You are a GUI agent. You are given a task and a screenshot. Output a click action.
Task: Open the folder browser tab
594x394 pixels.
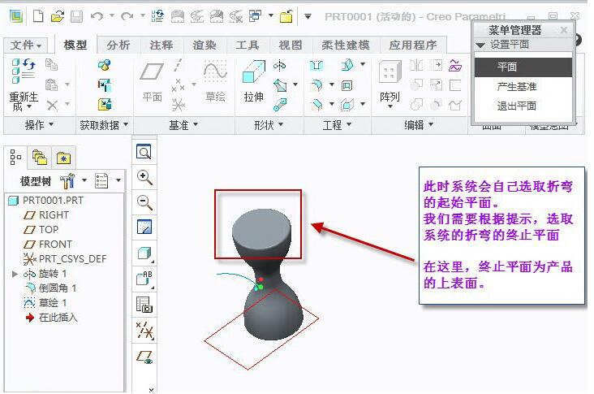40,158
